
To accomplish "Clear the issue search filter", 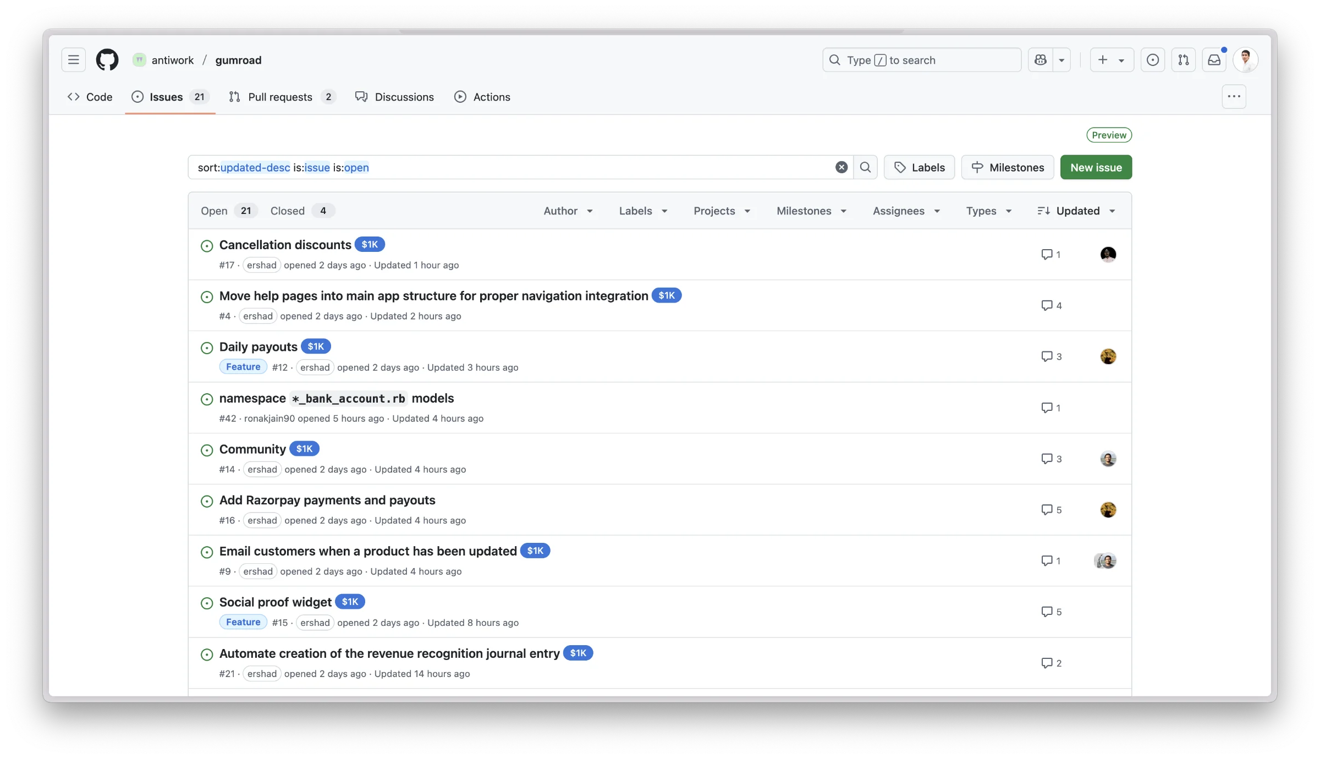I will click(x=841, y=167).
